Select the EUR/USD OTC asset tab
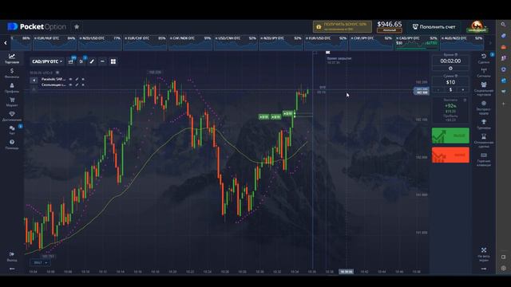 327,43
